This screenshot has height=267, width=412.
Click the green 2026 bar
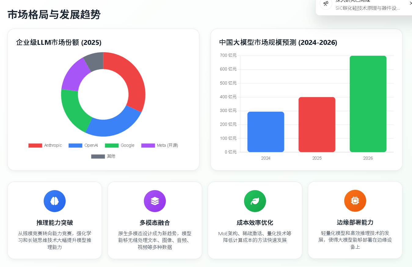click(x=368, y=104)
